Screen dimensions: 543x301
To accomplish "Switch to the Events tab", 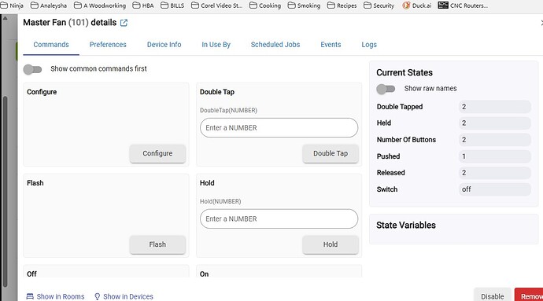I will pos(331,45).
